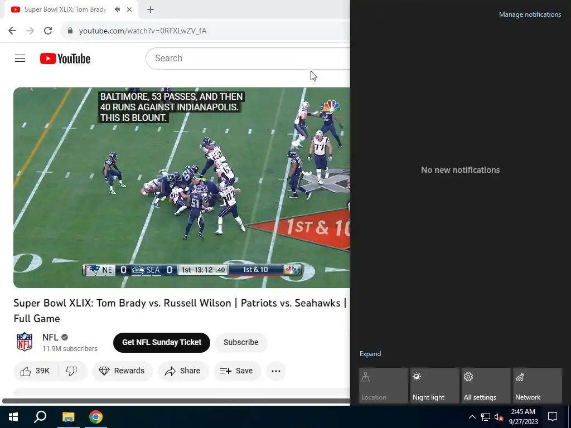Screen dimensions: 571x428
Task: Share the video
Action: click(183, 371)
